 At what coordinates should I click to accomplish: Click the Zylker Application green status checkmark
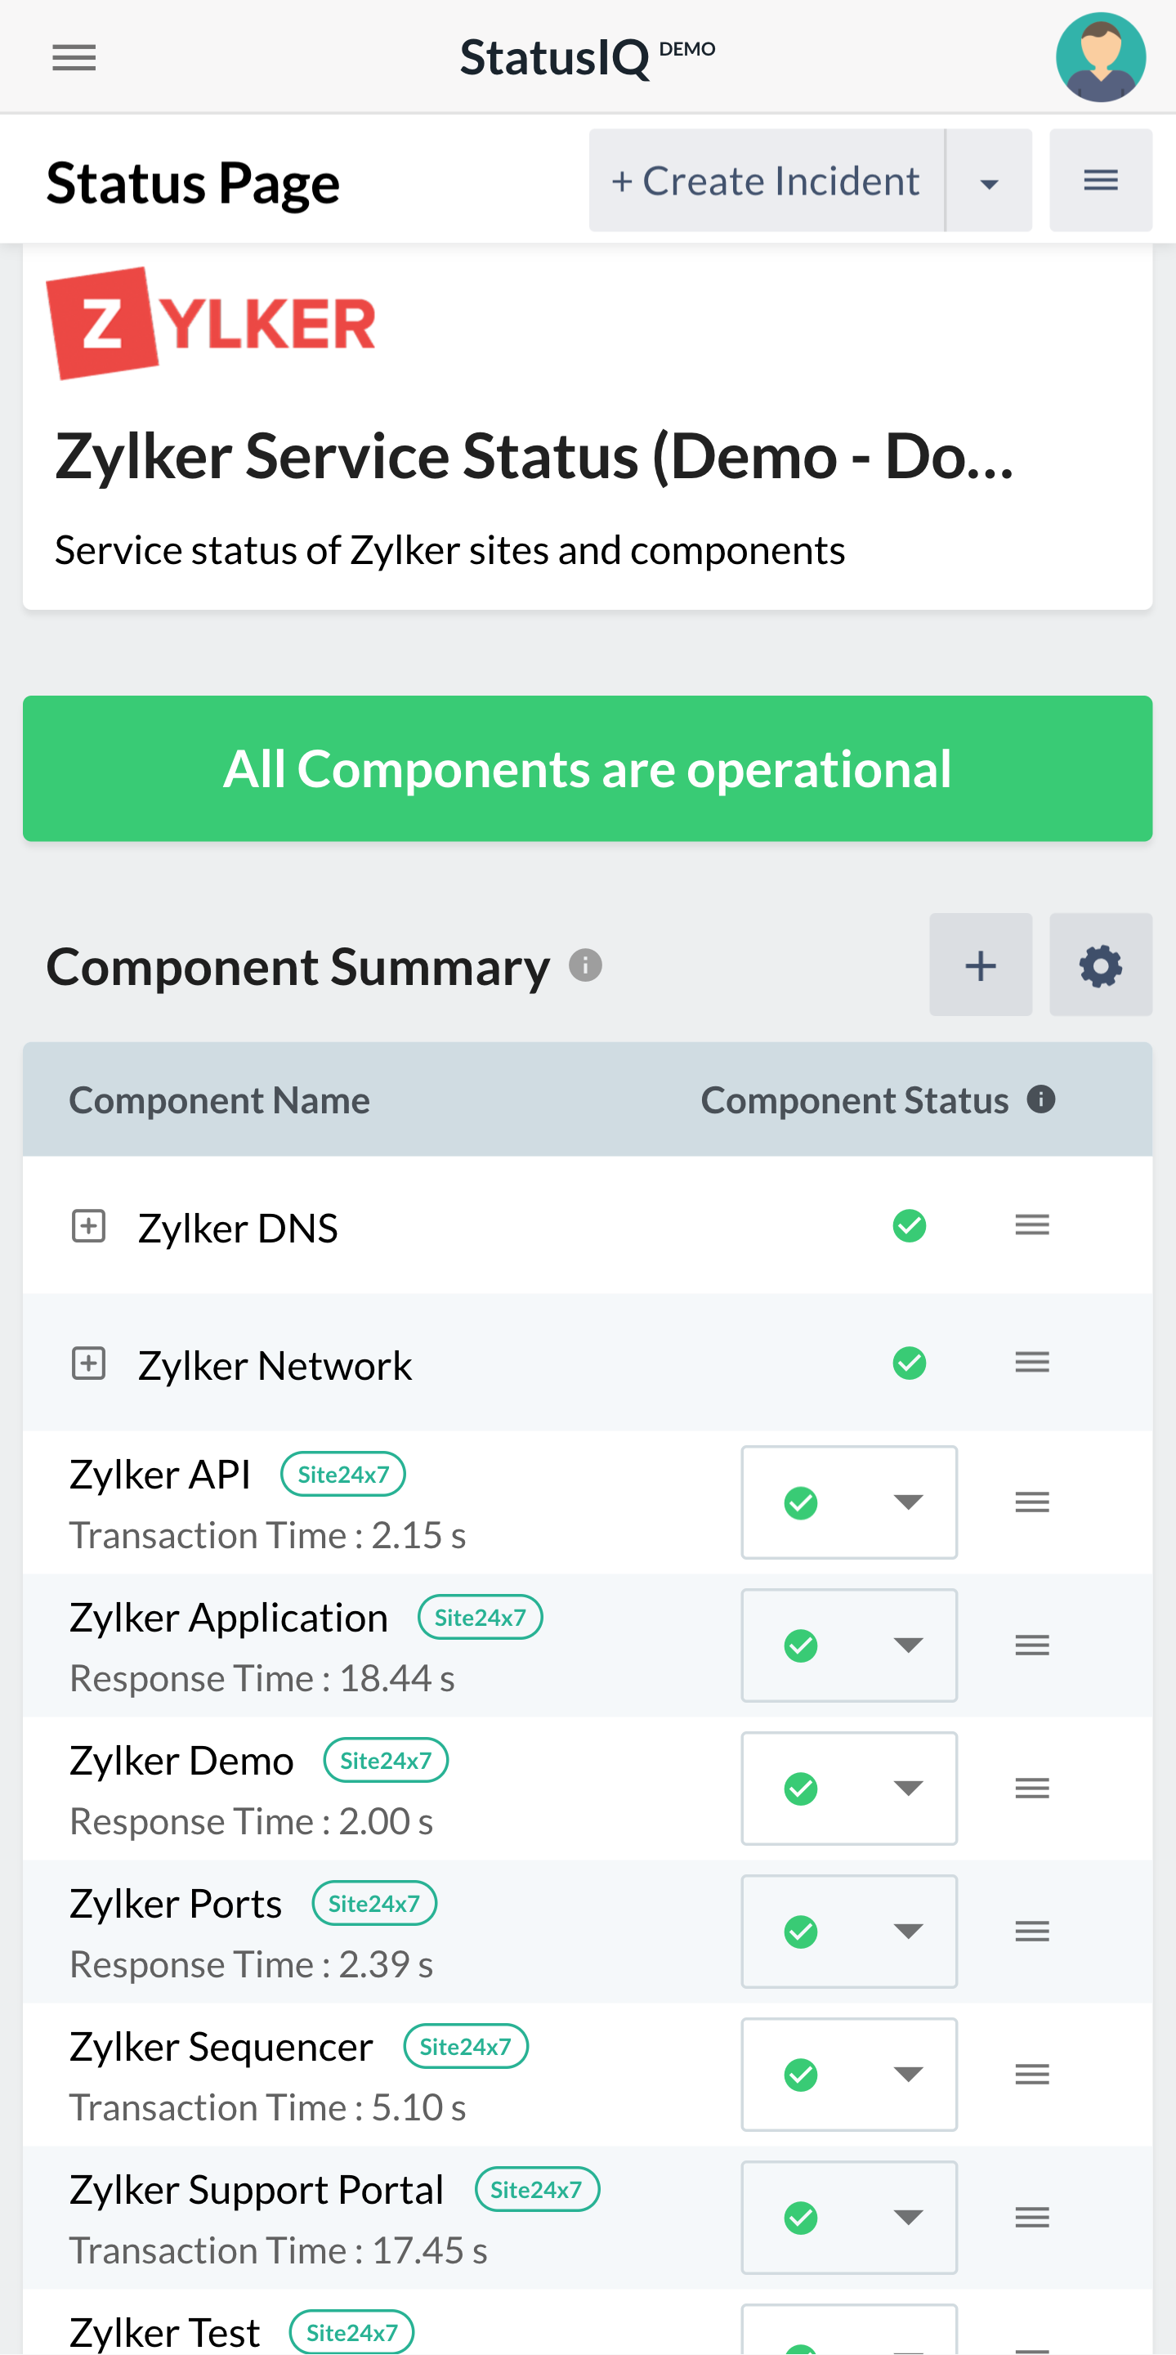(x=800, y=1645)
